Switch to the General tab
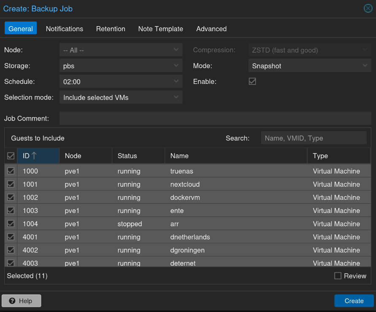Screen dimensions: 376x312 coord(21,29)
